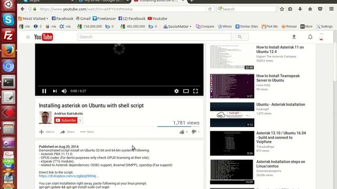Screen dimensions: 337x189
Task: Launch Skype from Ubuntu dock
Action: tap(8, 20)
